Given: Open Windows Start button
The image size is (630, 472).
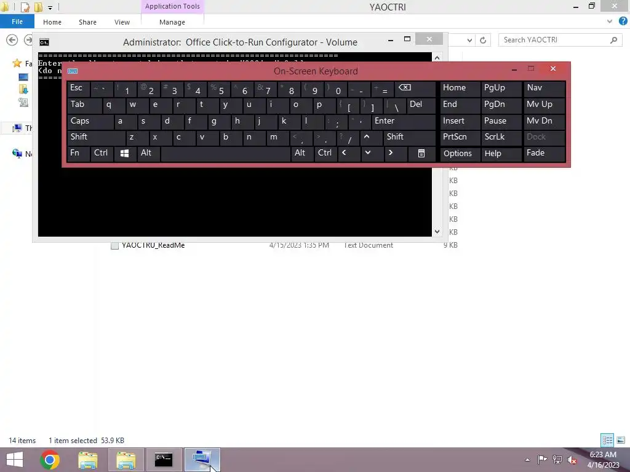Looking at the screenshot, I should pos(15,460).
